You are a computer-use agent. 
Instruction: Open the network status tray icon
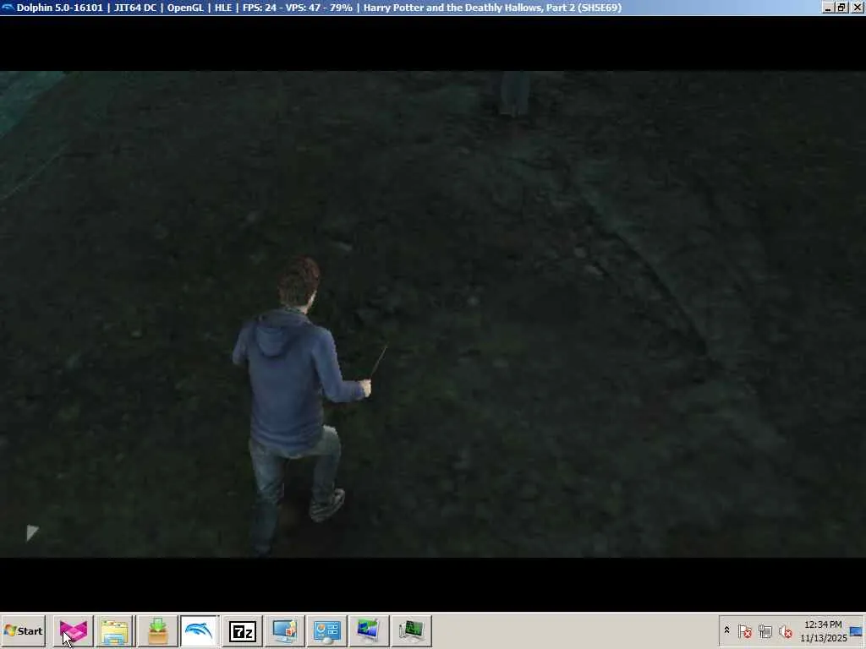[x=765, y=630]
